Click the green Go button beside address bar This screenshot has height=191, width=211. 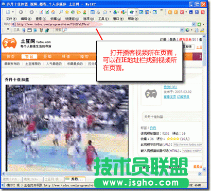[199, 24]
